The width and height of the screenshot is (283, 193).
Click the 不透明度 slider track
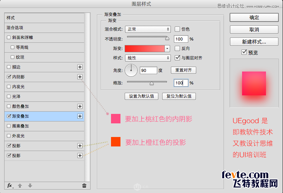tap(147, 37)
